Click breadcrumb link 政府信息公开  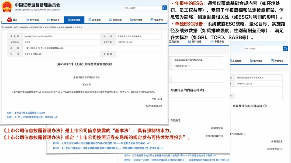[x=36, y=27]
